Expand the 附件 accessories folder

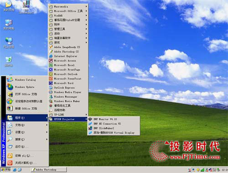pyautogui.click(x=68, y=25)
